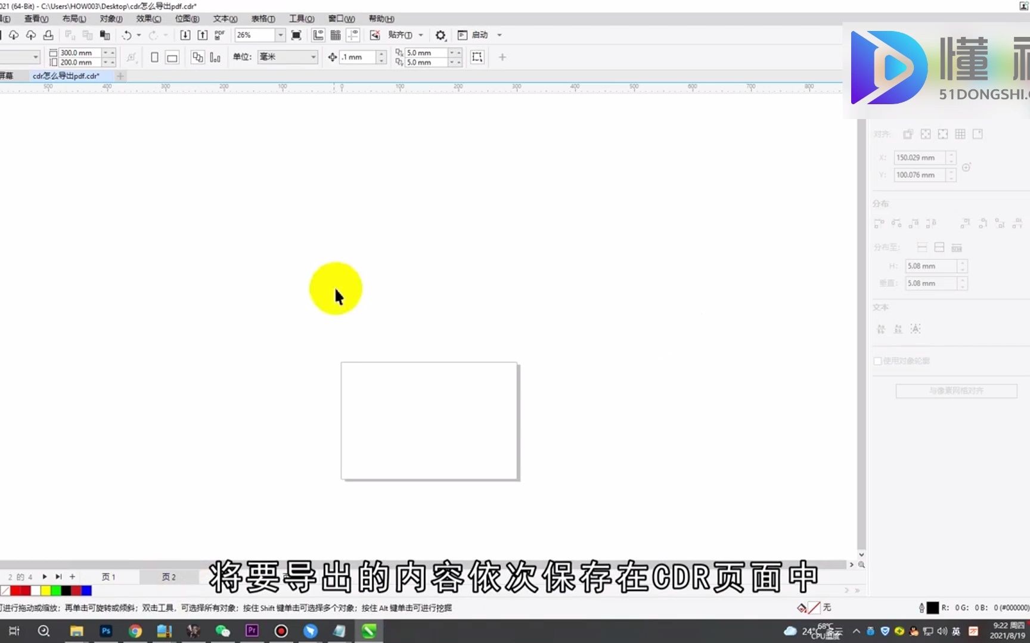This screenshot has height=643, width=1030.
Task: Select the no-fill swatch in palette
Action: [x=5, y=591]
